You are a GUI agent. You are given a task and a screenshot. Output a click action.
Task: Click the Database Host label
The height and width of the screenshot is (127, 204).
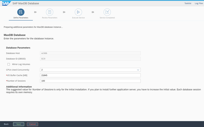[13, 53]
